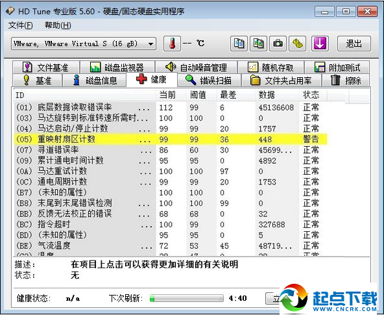Select the highlighted (05) 重映射扇区计数 row
This screenshot has width=384, height=315.
171,139
